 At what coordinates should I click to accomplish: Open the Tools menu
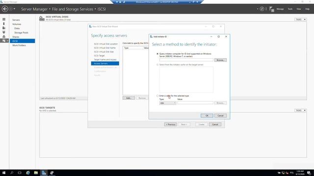tap(290, 9)
